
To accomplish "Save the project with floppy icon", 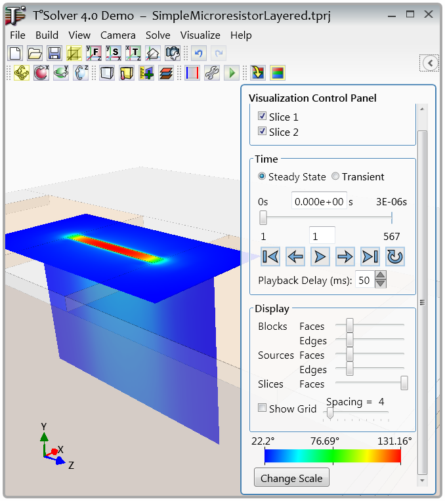I will (x=54, y=53).
